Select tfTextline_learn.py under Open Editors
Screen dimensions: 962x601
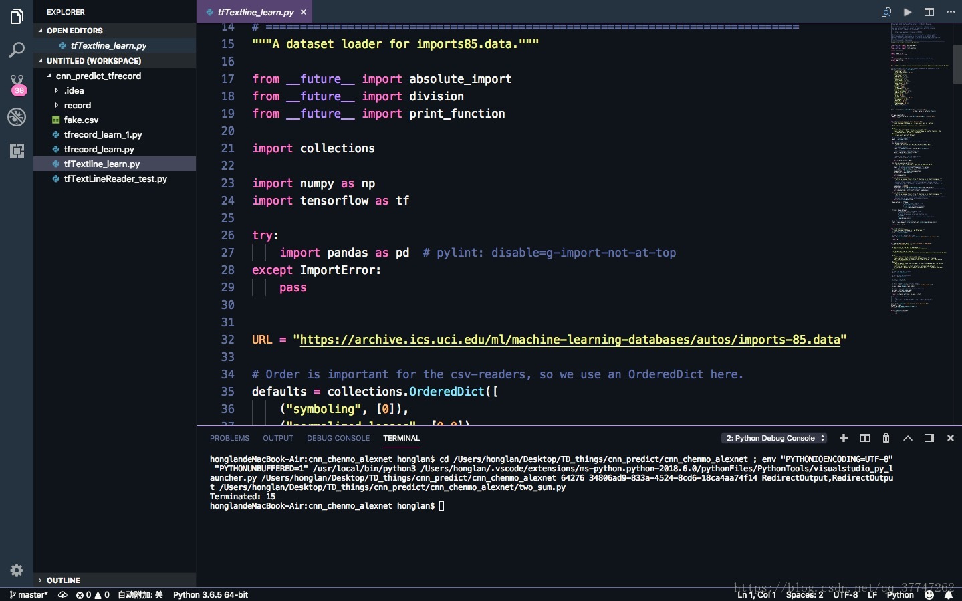115,45
